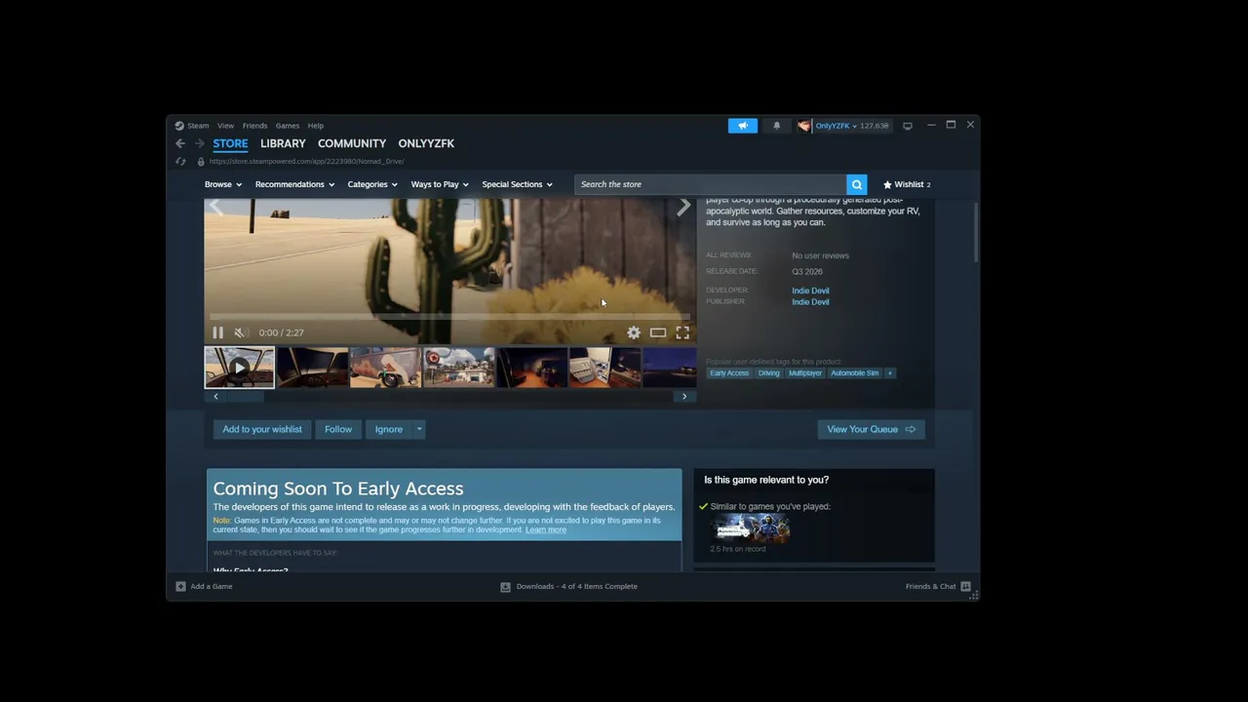The width and height of the screenshot is (1248, 702).
Task: Open the Downloads icon in status bar
Action: (x=505, y=587)
